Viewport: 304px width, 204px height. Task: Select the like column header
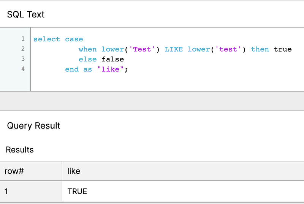pyautogui.click(x=183, y=171)
